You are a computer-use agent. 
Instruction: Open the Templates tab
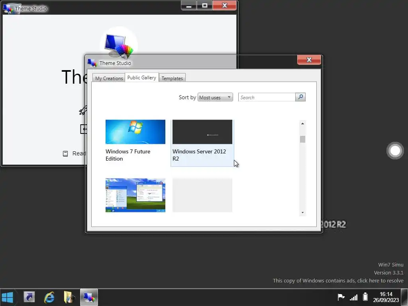pyautogui.click(x=172, y=78)
